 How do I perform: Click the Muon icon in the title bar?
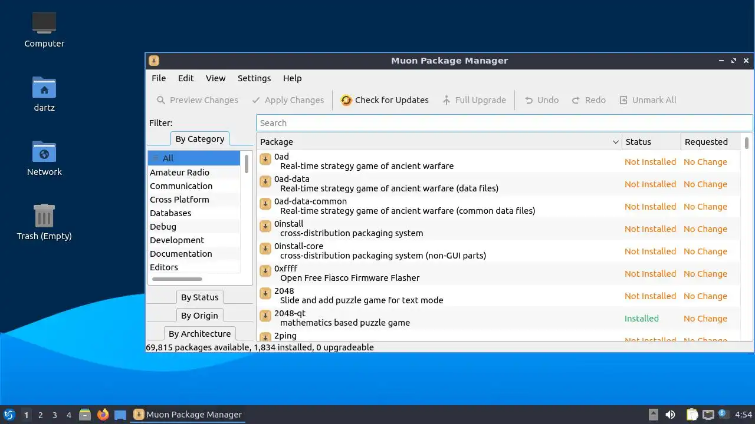coord(154,61)
